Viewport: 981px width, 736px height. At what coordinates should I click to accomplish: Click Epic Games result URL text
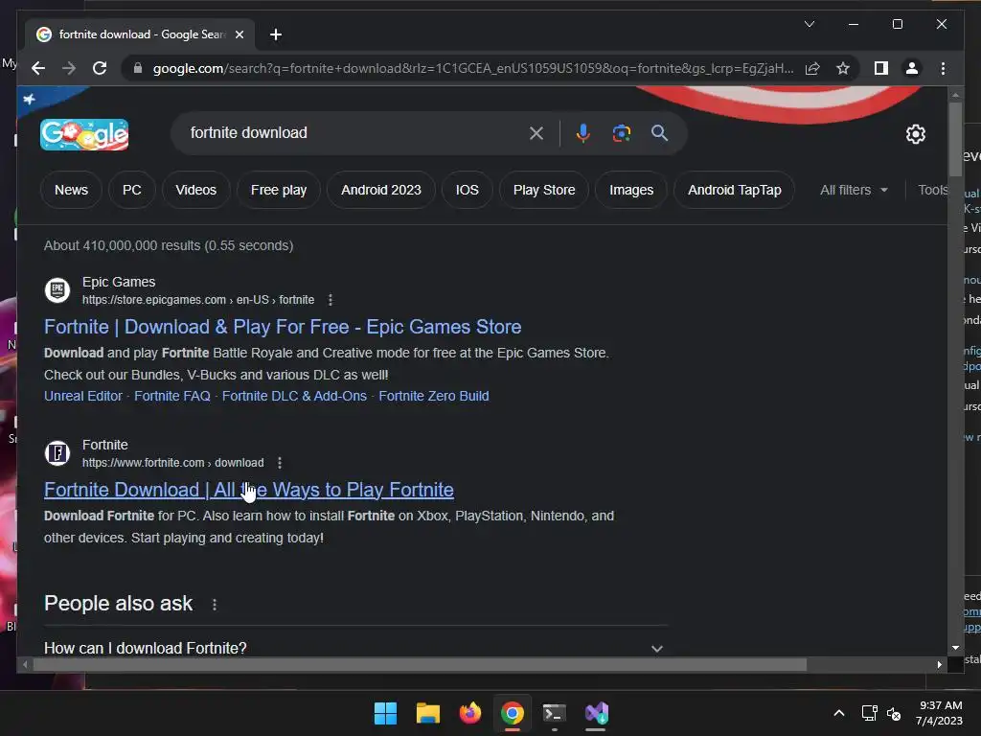tap(198, 300)
